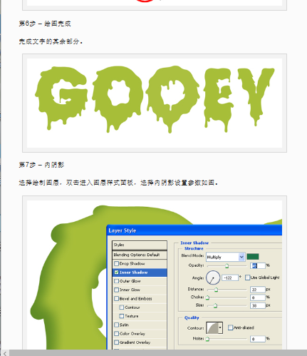Click the left arrow of horizontal scrollbar
This screenshot has height=356, width=307.
point(5,353)
